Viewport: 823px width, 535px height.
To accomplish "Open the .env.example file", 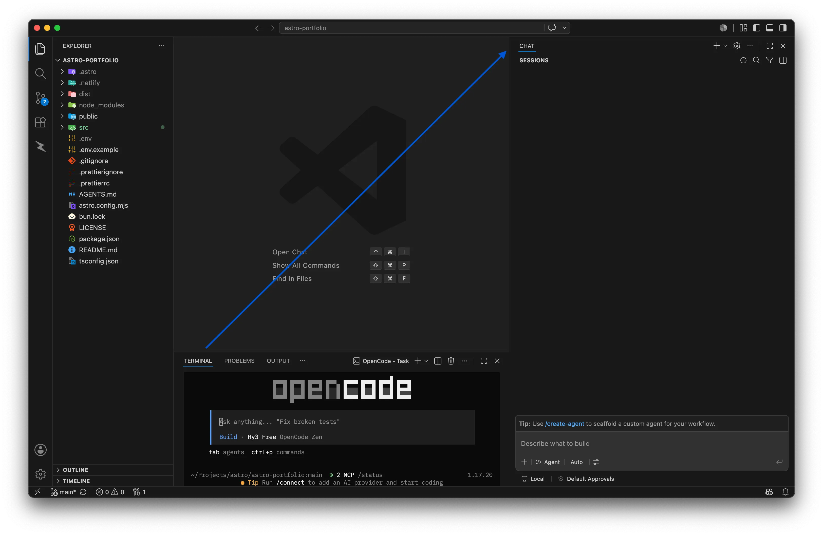I will click(113, 149).
